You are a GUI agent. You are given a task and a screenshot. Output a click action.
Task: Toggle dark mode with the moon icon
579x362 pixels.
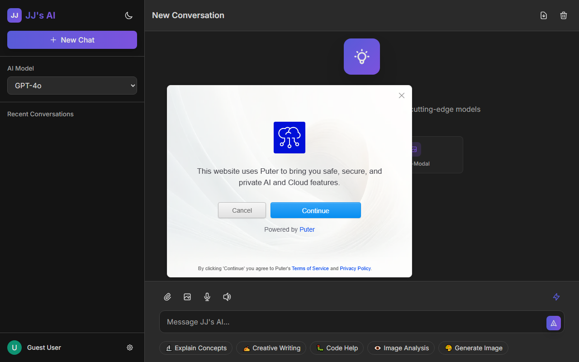pyautogui.click(x=129, y=15)
